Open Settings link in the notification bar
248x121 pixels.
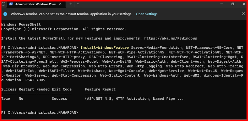(147, 14)
